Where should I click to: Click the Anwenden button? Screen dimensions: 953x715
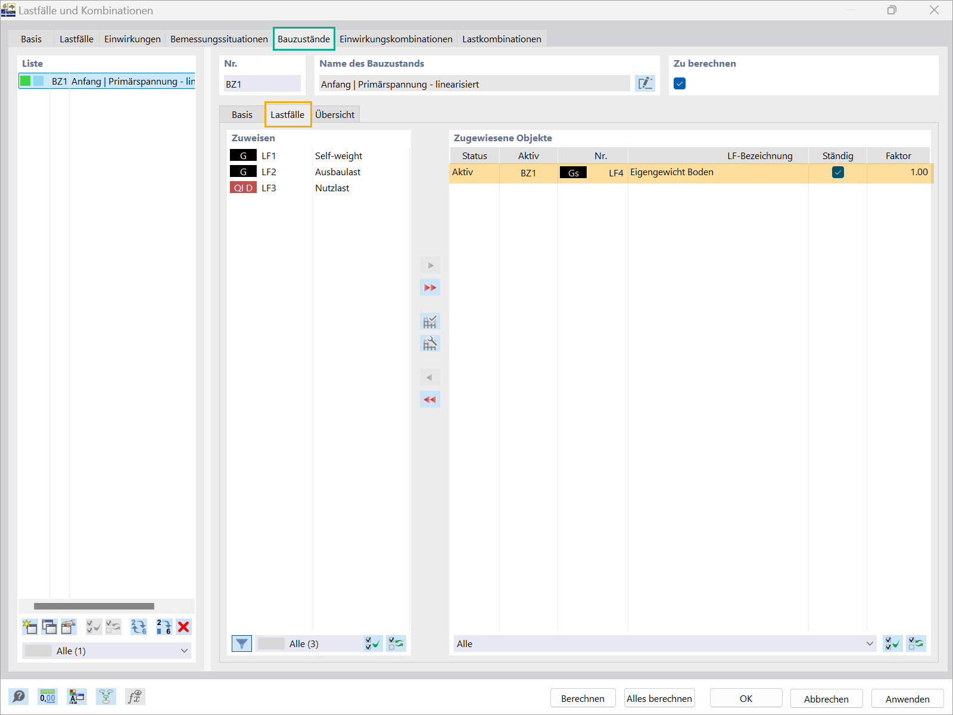[x=908, y=698]
